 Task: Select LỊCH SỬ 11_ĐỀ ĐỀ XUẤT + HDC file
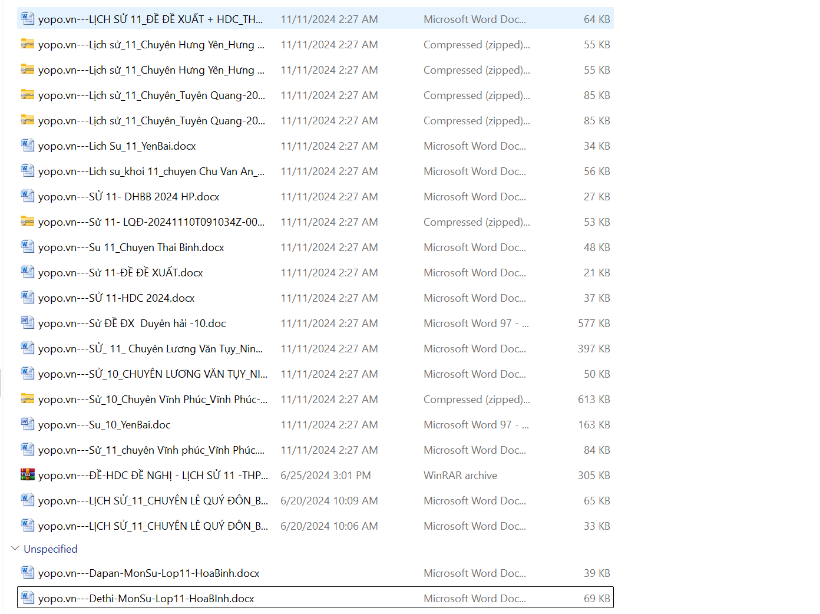coord(150,19)
